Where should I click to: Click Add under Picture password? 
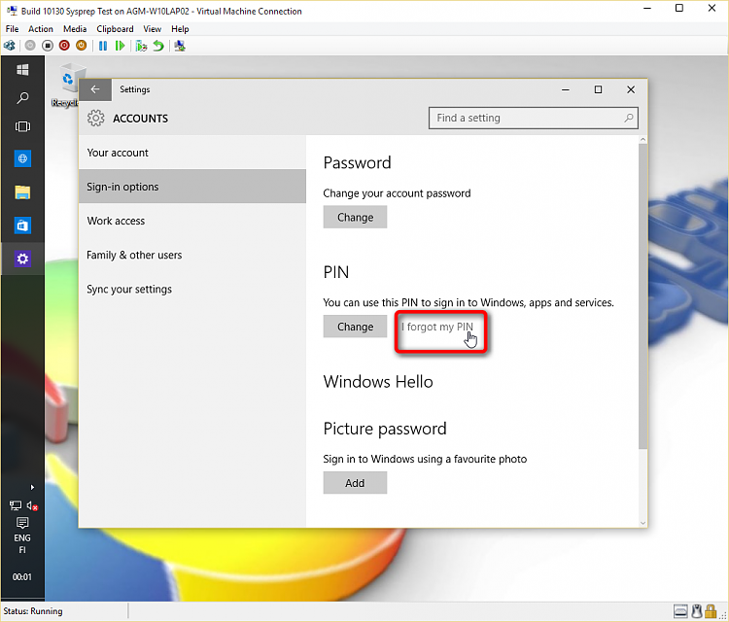click(x=355, y=483)
